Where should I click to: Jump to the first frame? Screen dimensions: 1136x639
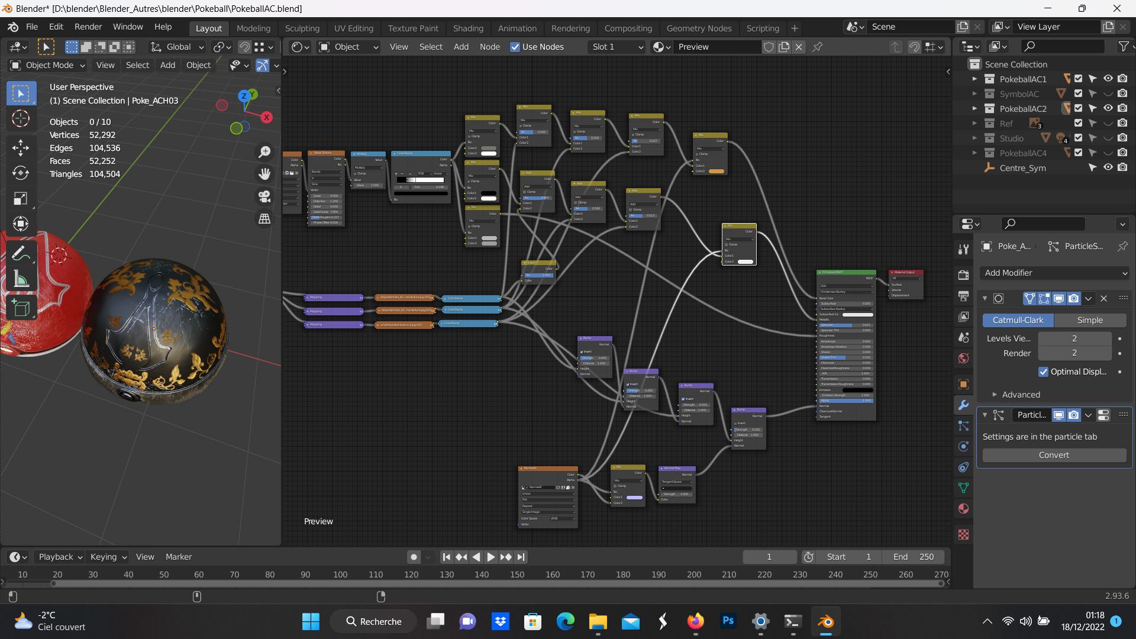[x=447, y=557]
